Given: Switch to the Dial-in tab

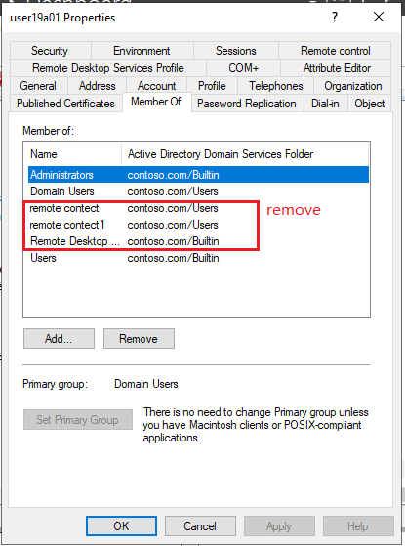Looking at the screenshot, I should pyautogui.click(x=325, y=104).
